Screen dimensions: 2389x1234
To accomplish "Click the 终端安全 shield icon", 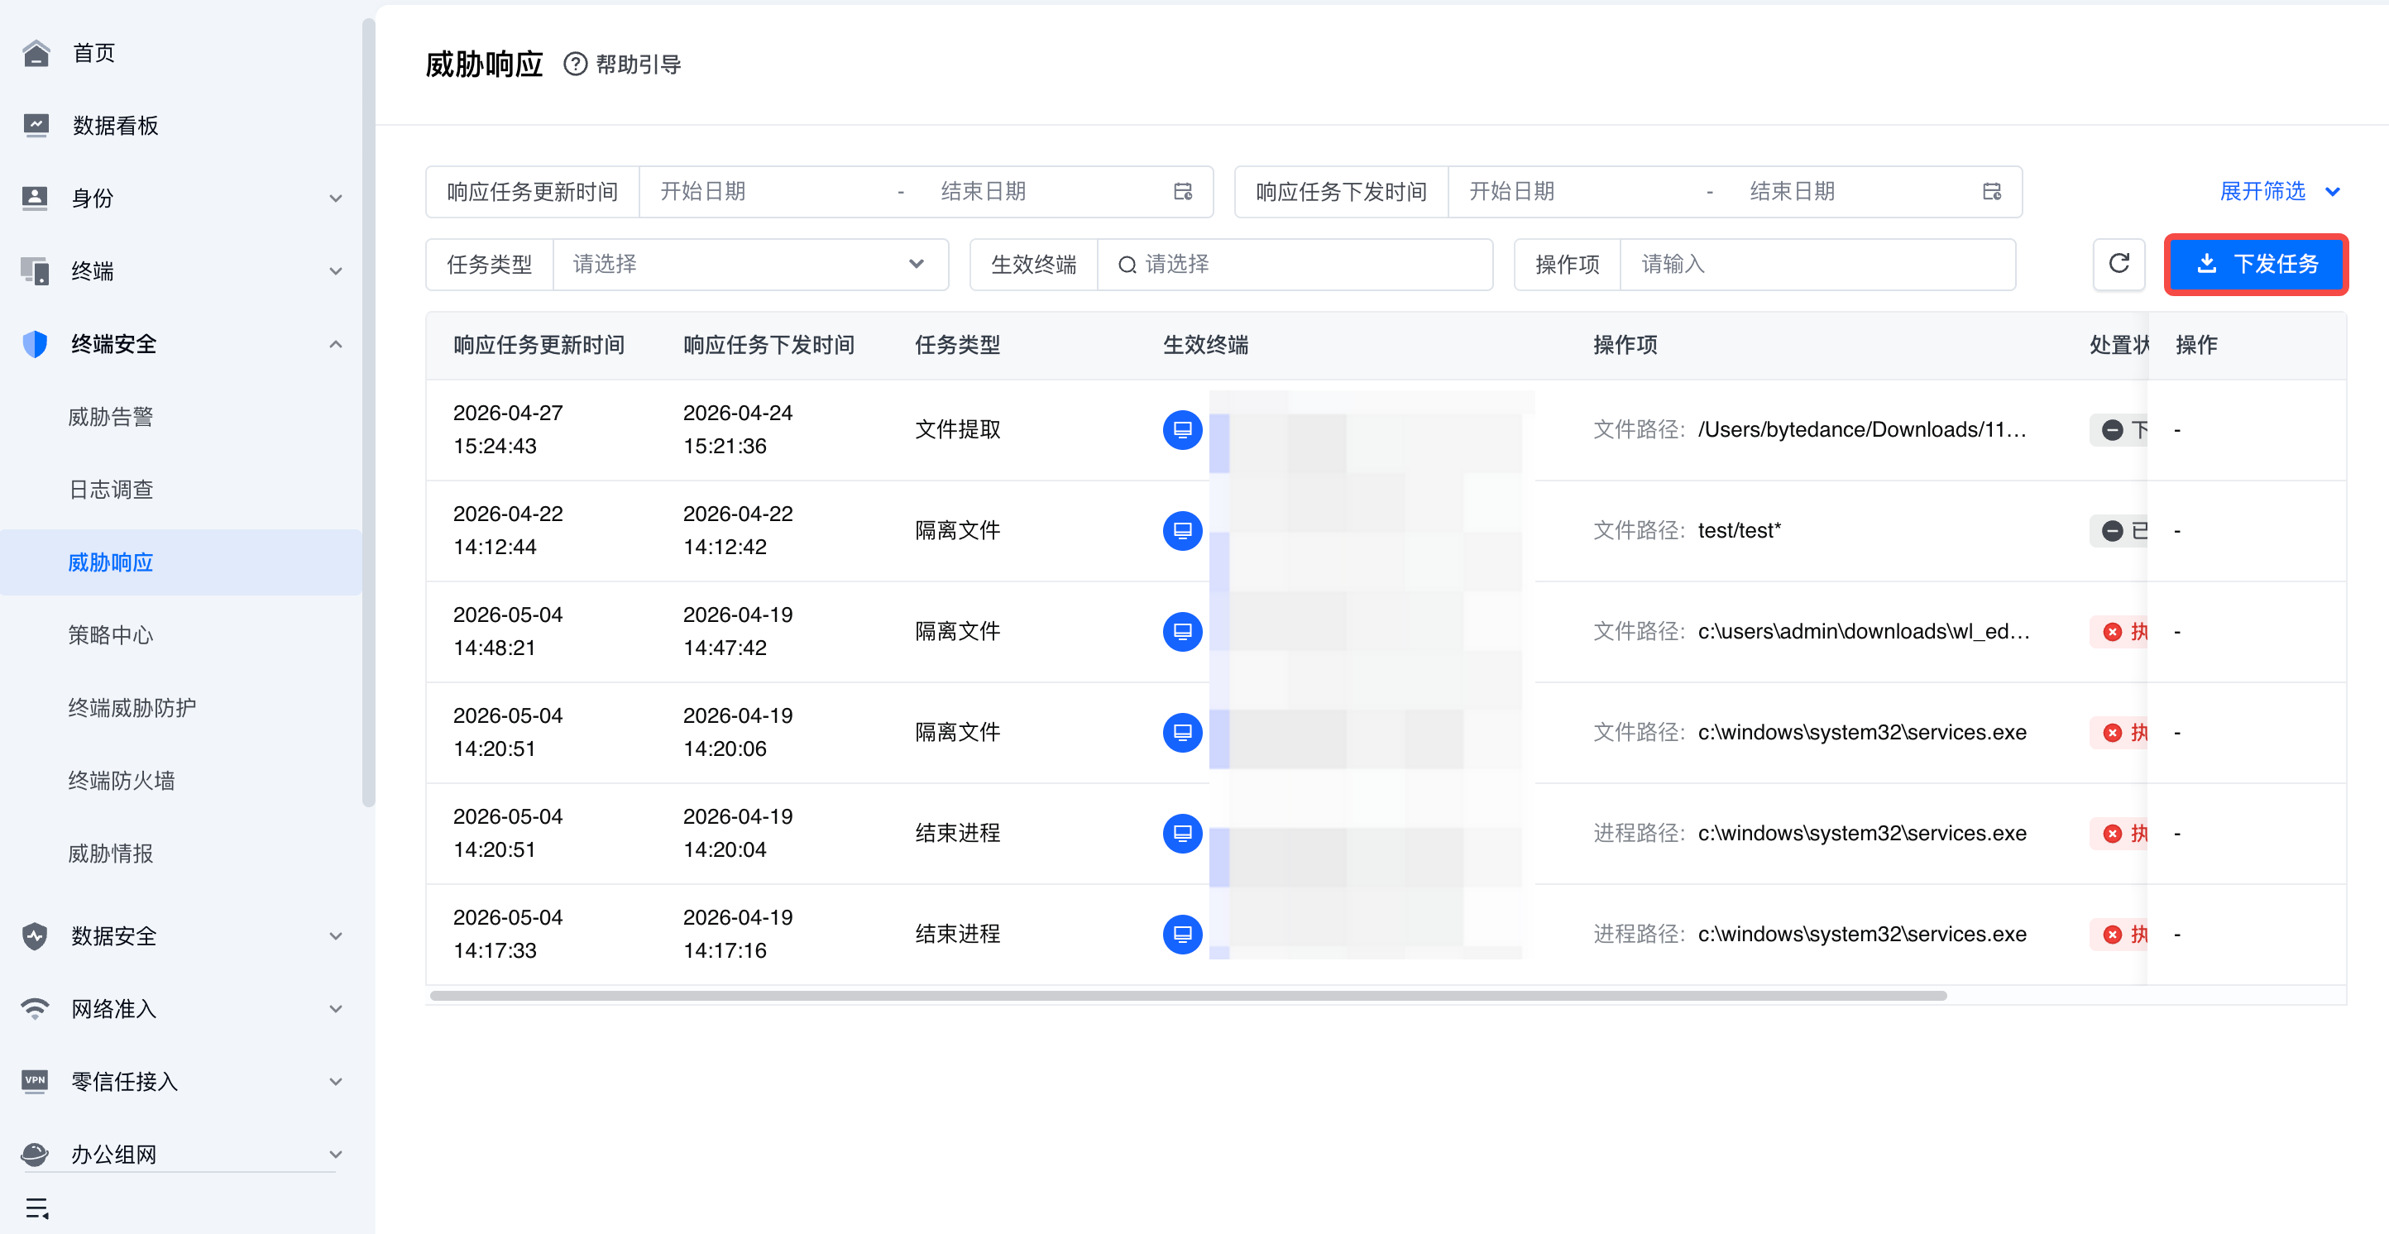I will click(36, 344).
